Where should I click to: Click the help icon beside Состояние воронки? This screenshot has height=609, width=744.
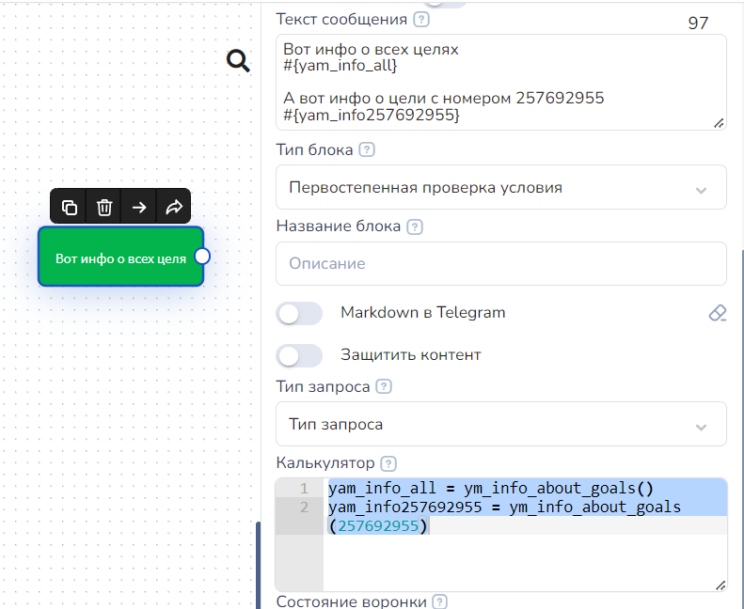pyautogui.click(x=439, y=602)
